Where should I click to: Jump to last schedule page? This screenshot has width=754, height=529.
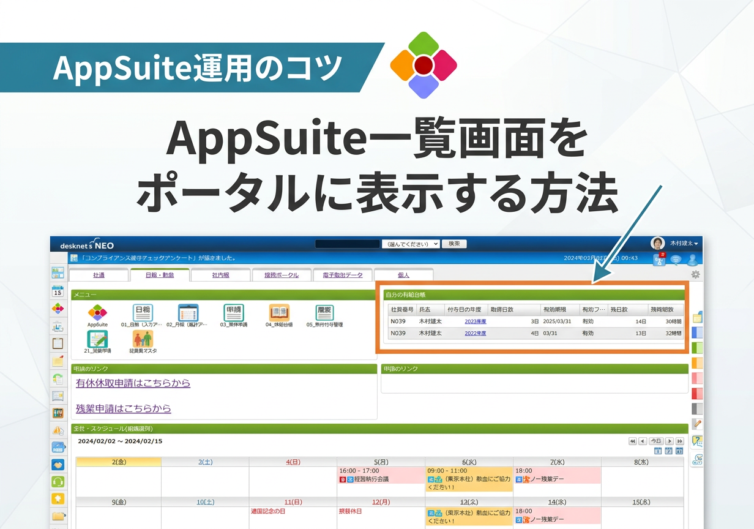679,441
